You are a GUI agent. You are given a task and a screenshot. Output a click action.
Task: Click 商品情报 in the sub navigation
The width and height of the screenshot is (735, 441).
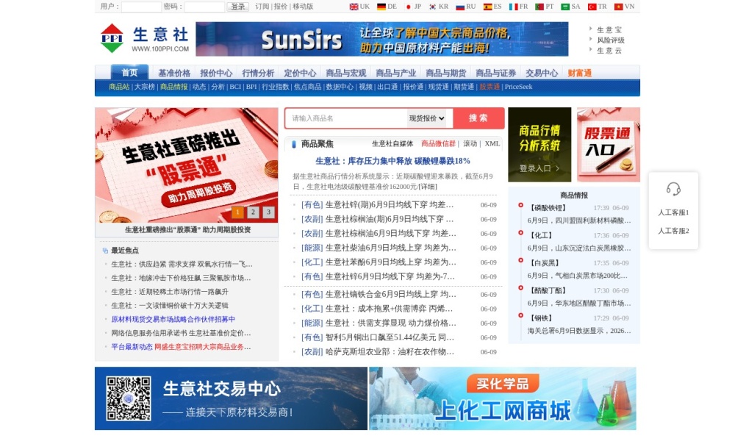pyautogui.click(x=173, y=87)
